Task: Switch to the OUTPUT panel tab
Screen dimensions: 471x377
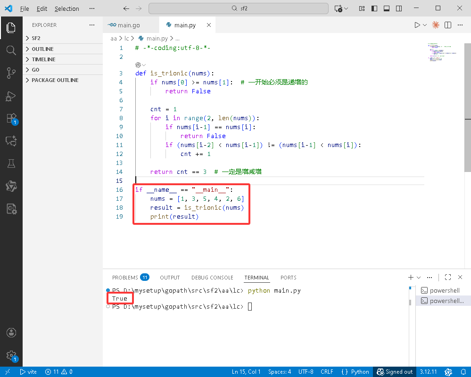Action: click(170, 278)
